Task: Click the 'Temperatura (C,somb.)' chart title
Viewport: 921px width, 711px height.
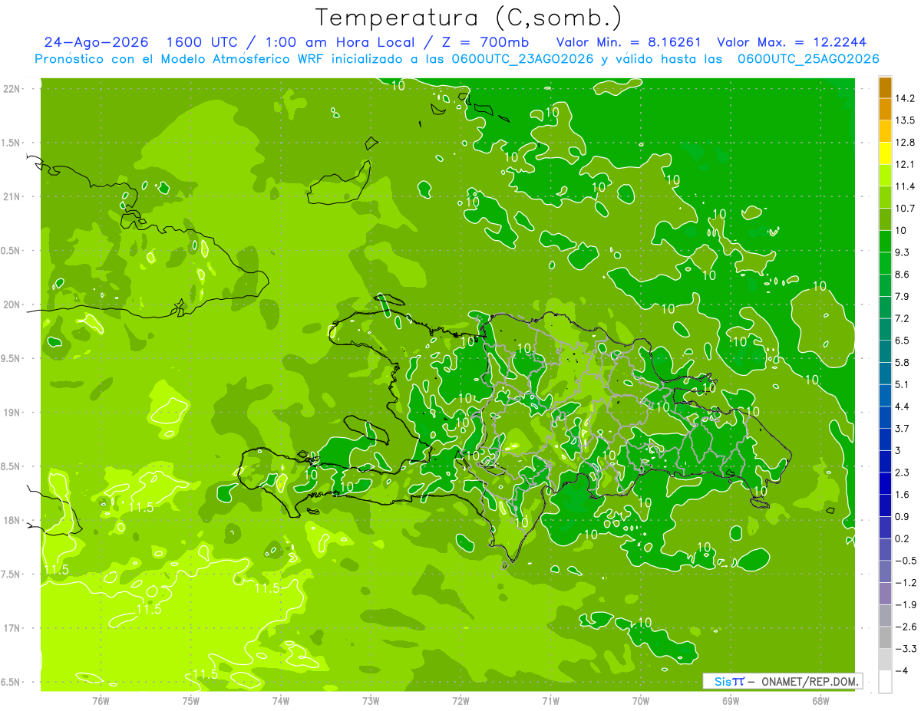Action: [469, 18]
